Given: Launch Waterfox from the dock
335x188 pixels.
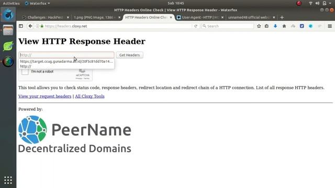Looking at the screenshot, I should click(8, 15).
